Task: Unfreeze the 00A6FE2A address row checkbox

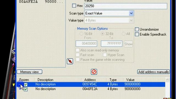Action: coord(26,89)
